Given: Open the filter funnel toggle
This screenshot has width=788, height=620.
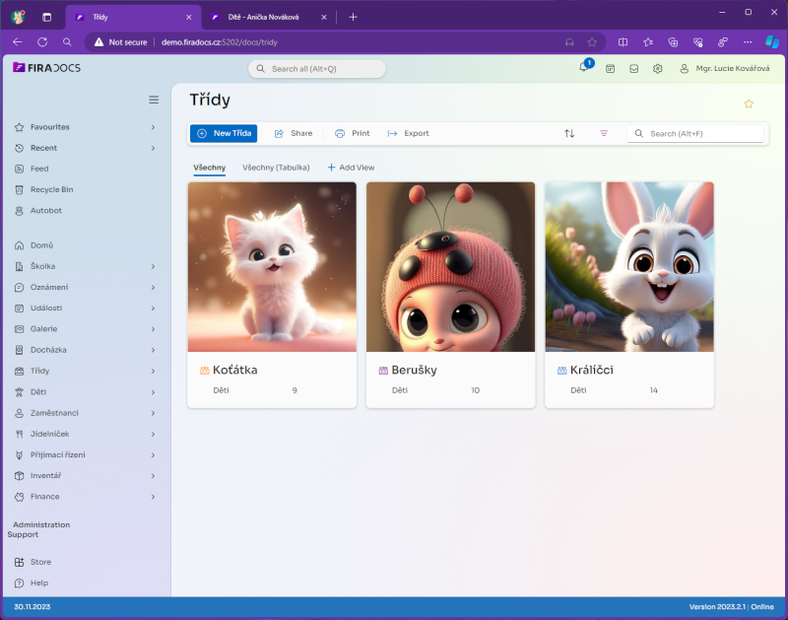Looking at the screenshot, I should pos(604,133).
